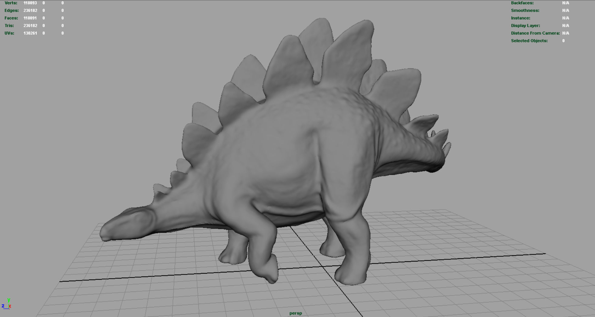Click the "236182" value in the Edges row
The height and width of the screenshot is (317, 595).
point(30,11)
